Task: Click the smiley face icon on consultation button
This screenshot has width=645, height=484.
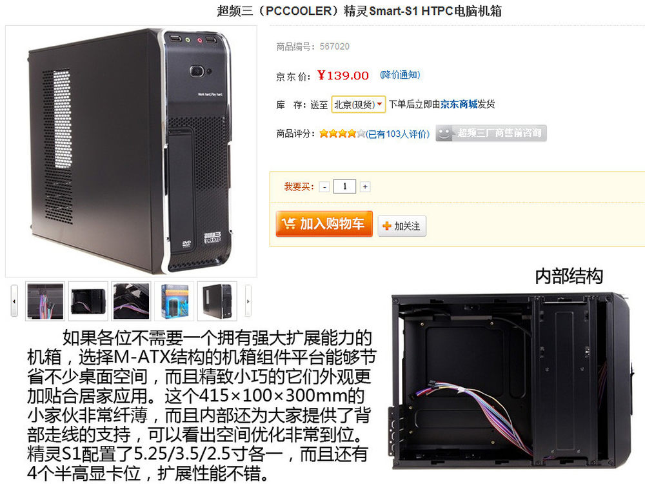Action: pyautogui.click(x=444, y=134)
